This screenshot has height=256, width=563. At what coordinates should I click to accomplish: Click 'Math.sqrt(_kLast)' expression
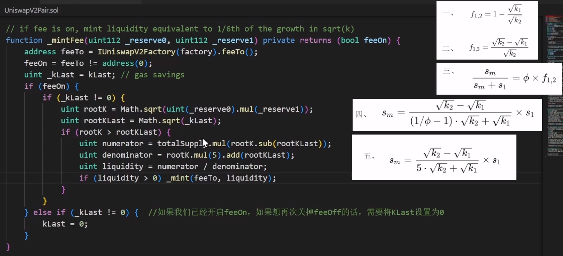[178, 121]
